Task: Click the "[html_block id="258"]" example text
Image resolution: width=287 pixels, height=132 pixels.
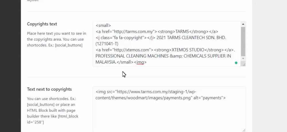Action: [53, 119]
